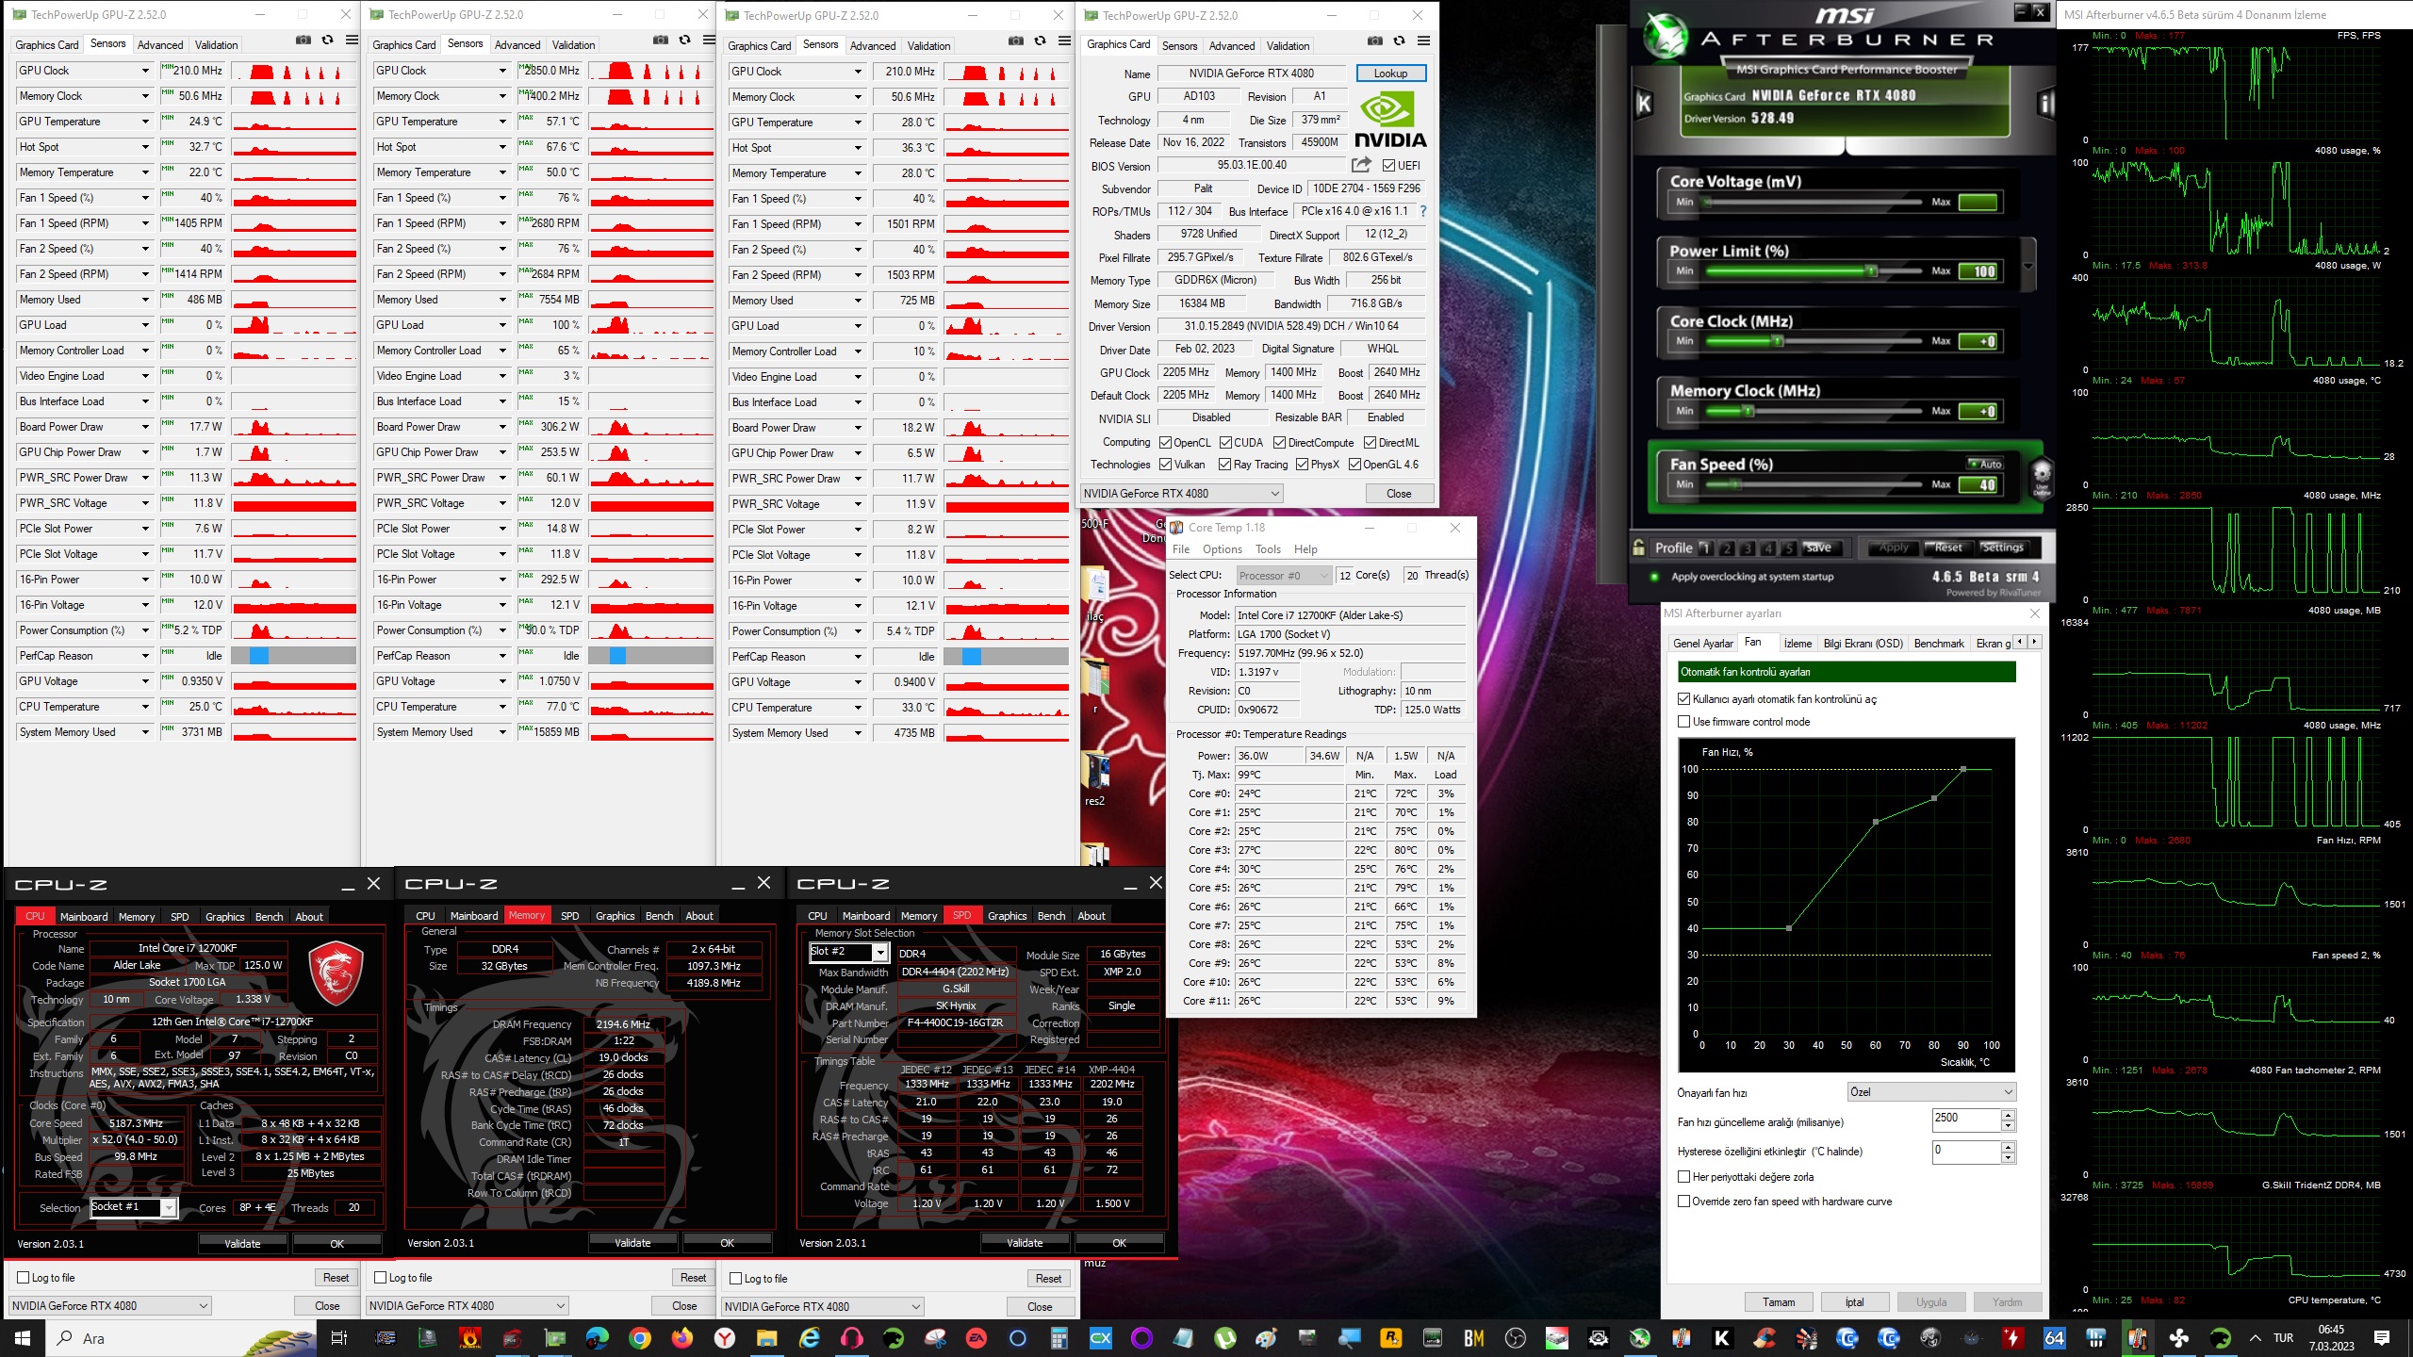Open Windows Start menu
The image size is (2413, 1357).
click(23, 1338)
